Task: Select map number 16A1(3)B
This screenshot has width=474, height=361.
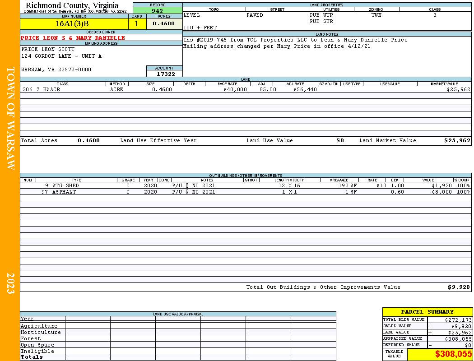Action: [74, 23]
